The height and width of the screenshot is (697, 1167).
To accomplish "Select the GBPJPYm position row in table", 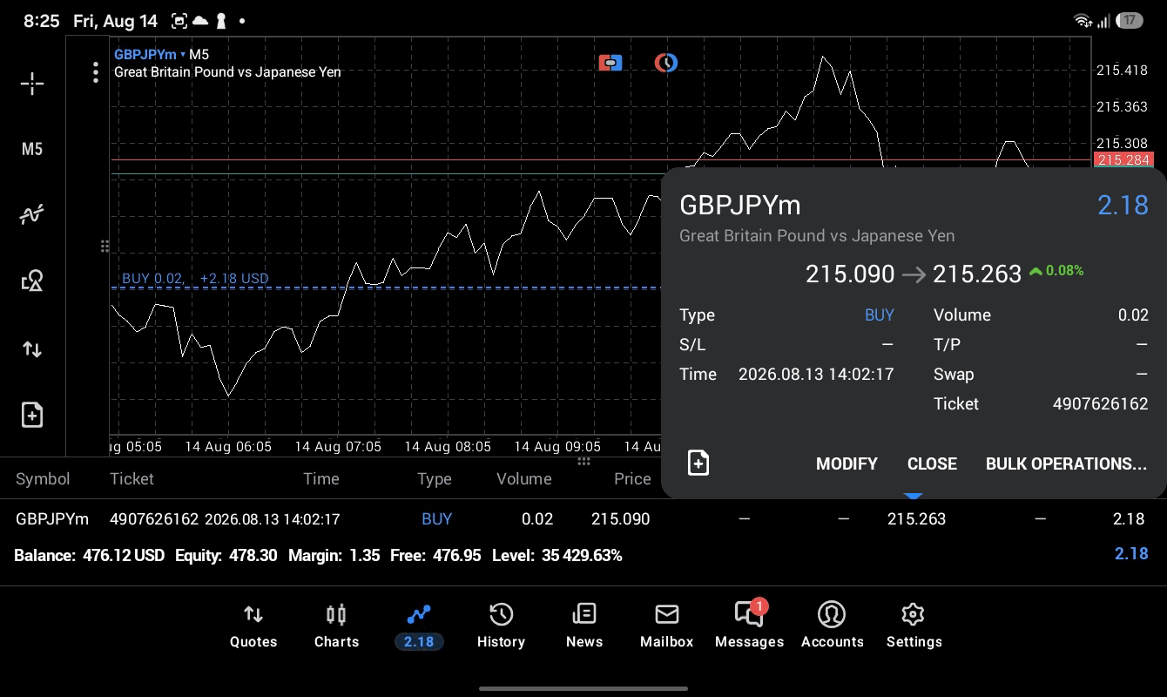I will coord(583,518).
